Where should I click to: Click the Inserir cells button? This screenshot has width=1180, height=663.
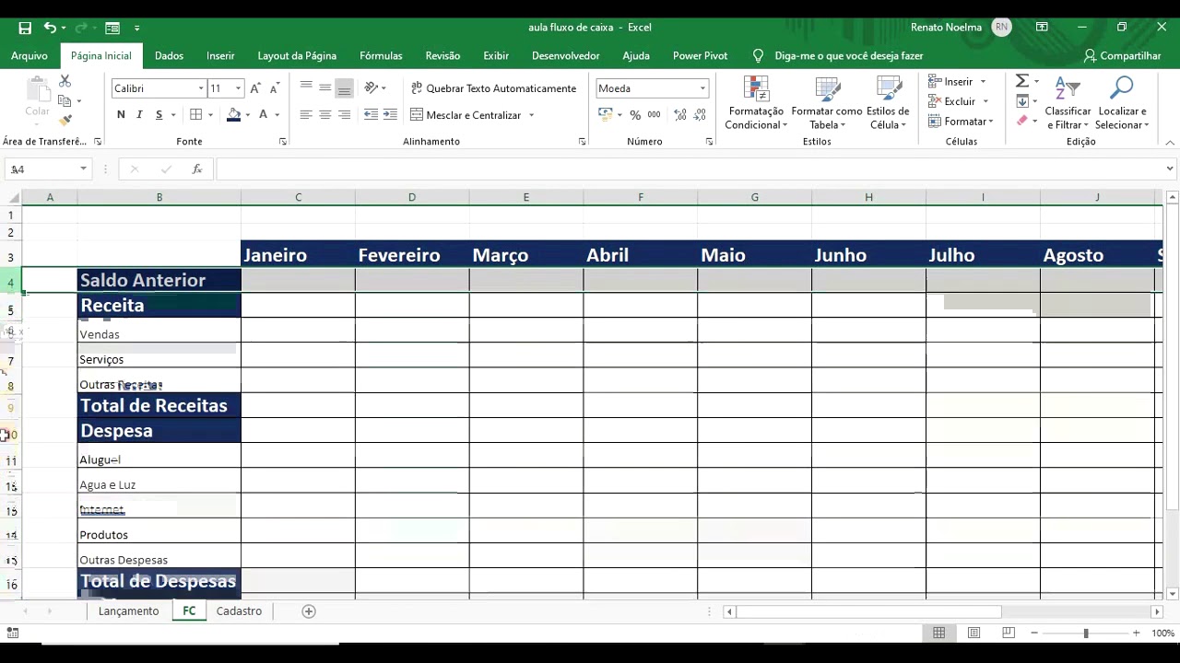point(958,81)
